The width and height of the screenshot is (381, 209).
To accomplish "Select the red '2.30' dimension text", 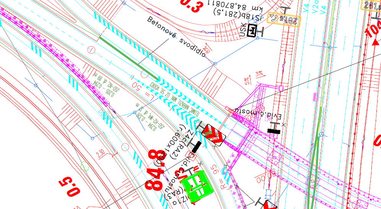I will coord(101,153).
